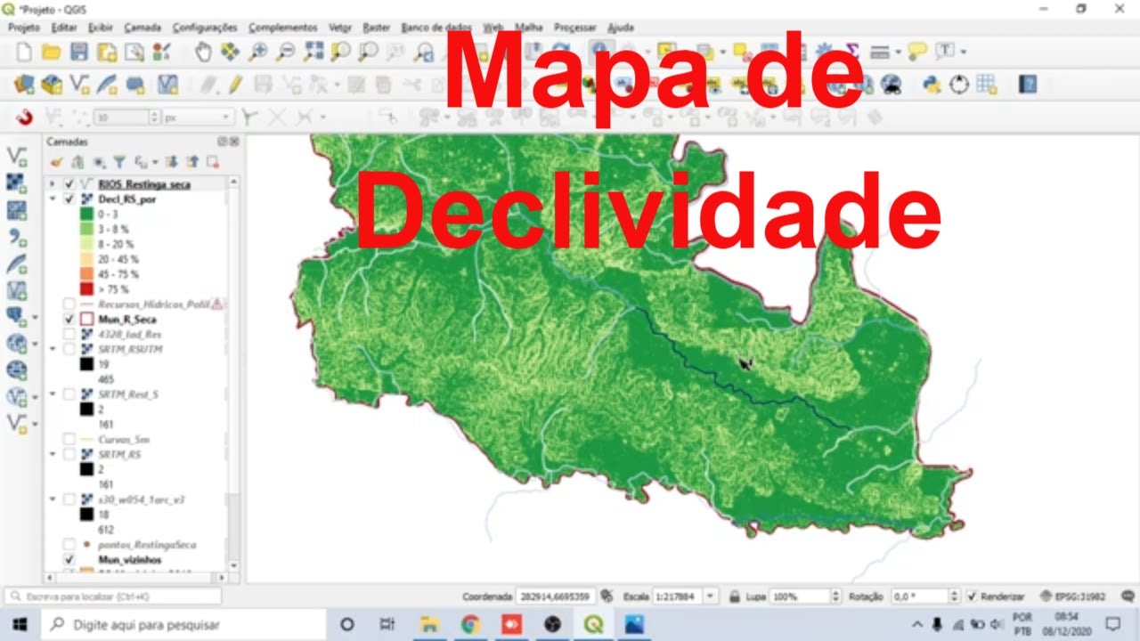Collapse s30_w054_1arc_v3 layer legend
The height and width of the screenshot is (641, 1140).
(x=53, y=499)
